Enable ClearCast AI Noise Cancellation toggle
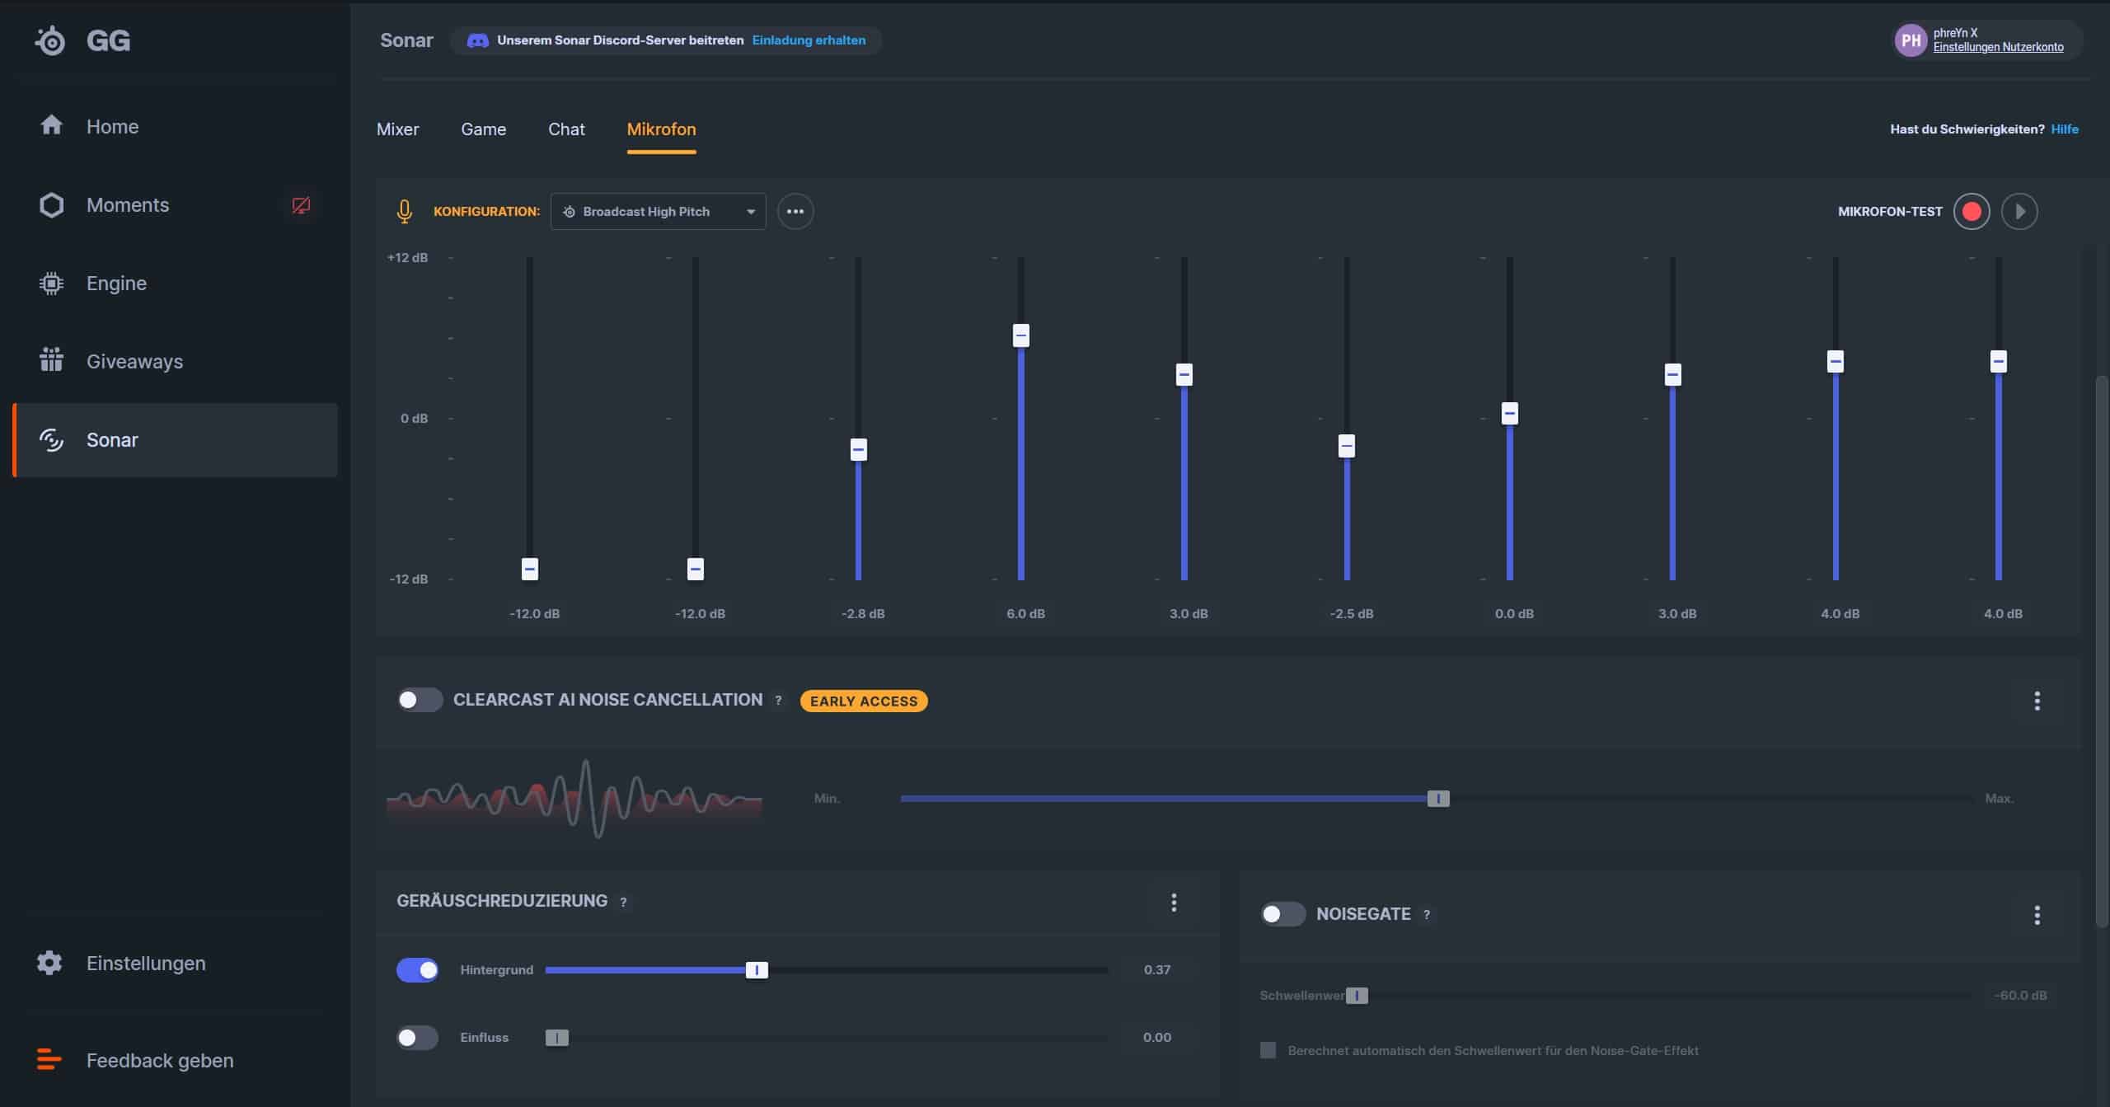The height and width of the screenshot is (1107, 2110). coord(420,700)
